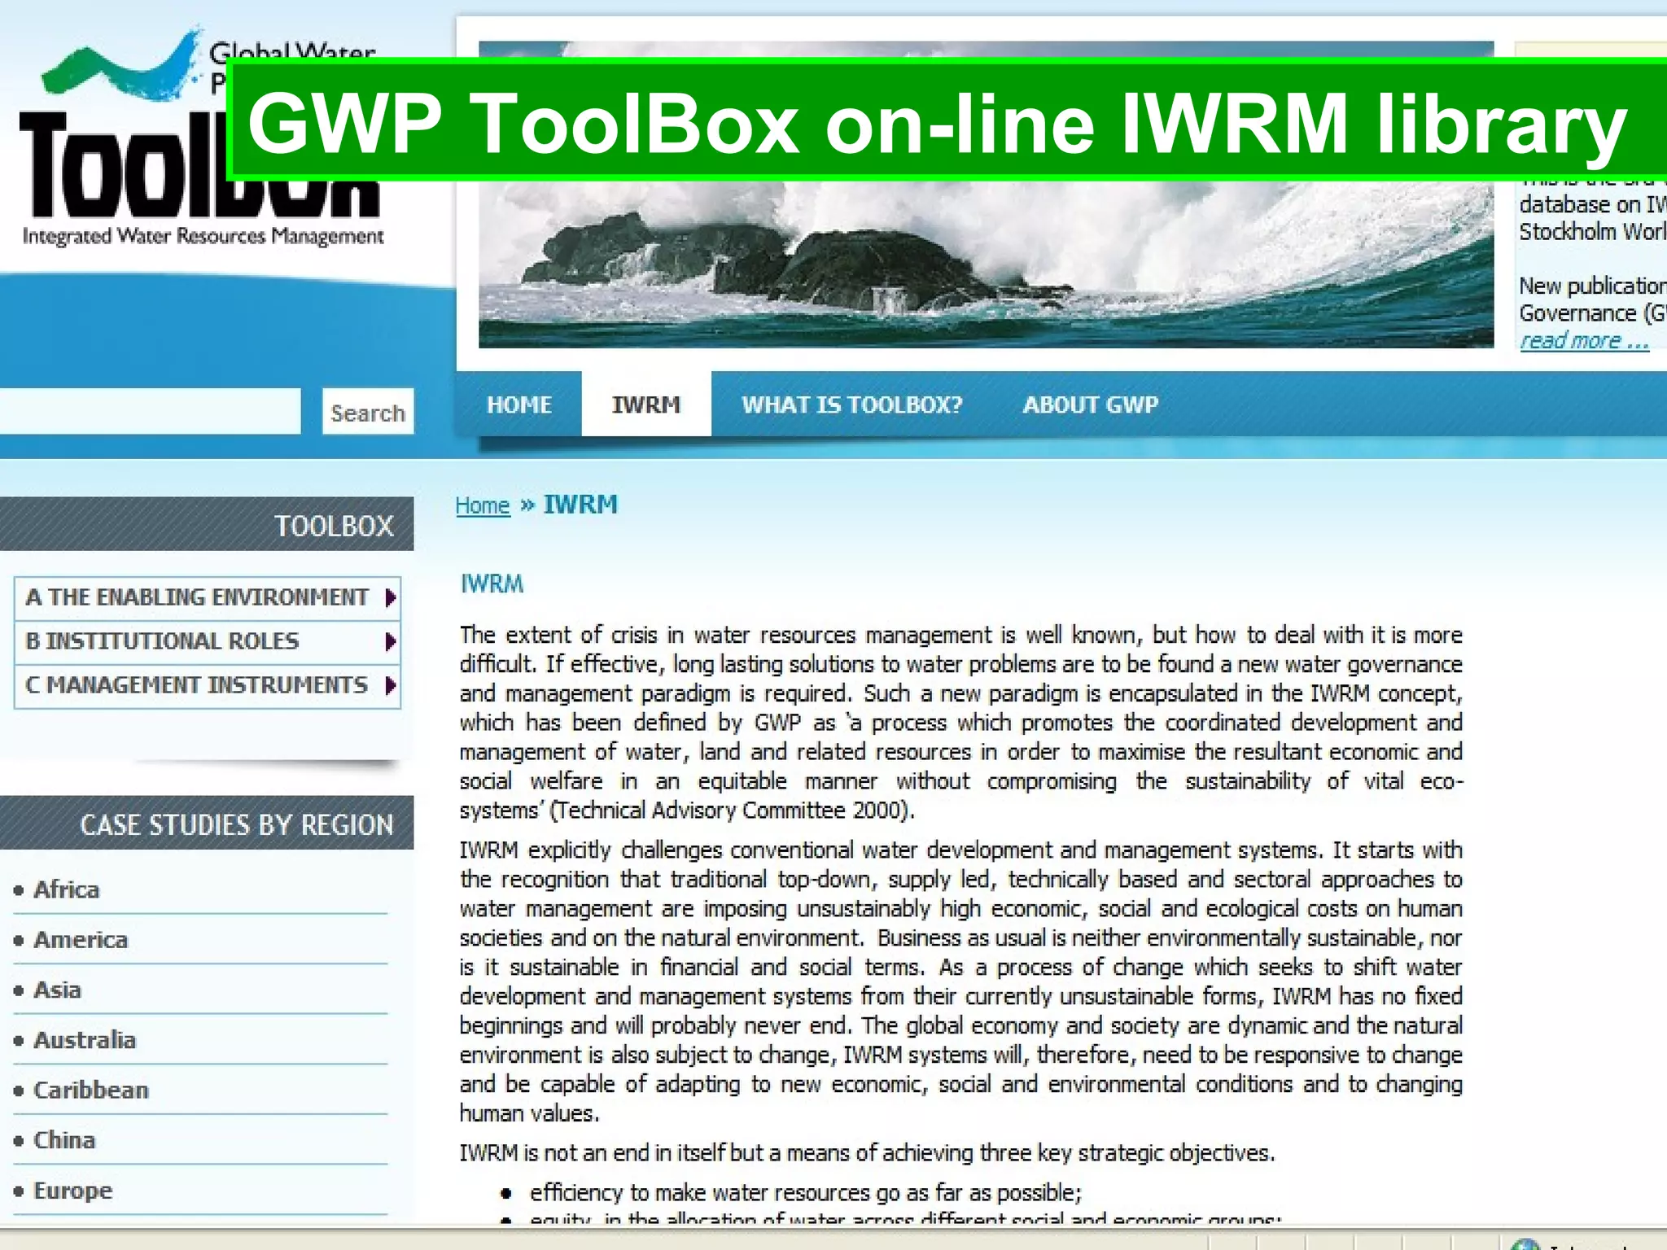Screen dimensions: 1667x1250
Task: Click 'Integrated Water Resources Management' tagline
Action: pos(203,237)
